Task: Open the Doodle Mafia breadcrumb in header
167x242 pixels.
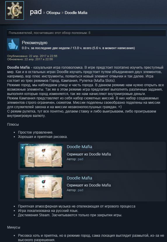Action: (76, 13)
